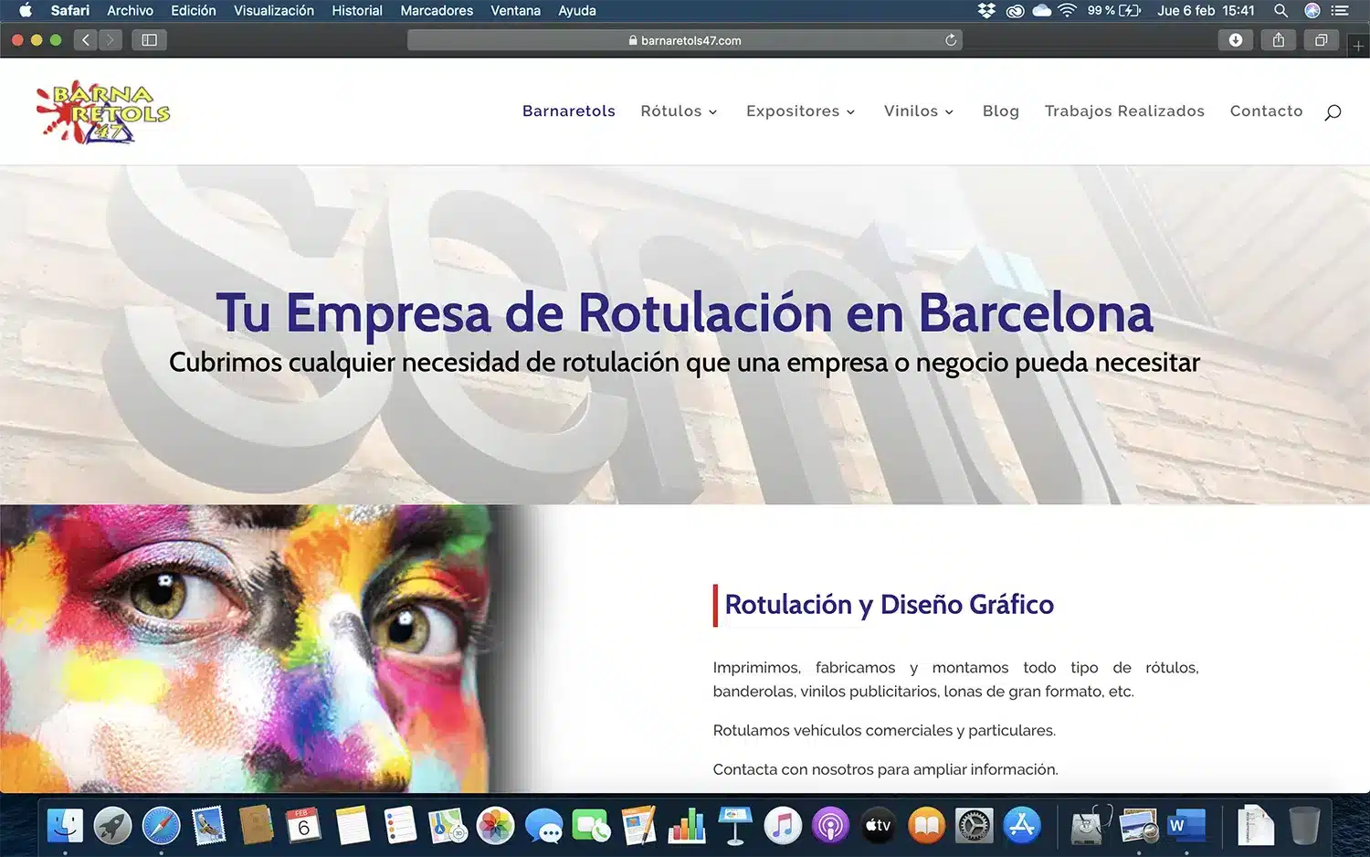Image resolution: width=1370 pixels, height=857 pixels.
Task: Click the website search magnifier icon
Action: click(1333, 111)
